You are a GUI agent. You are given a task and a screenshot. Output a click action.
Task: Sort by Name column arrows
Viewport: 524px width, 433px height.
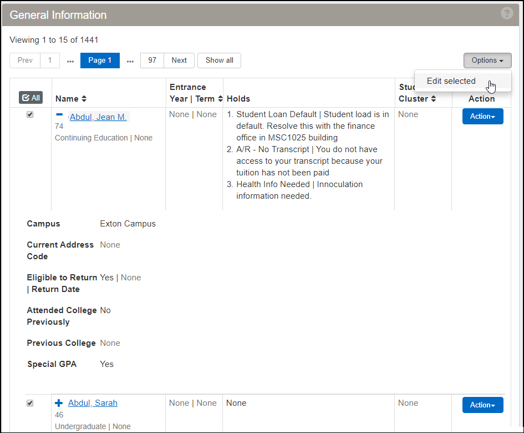pyautogui.click(x=84, y=99)
